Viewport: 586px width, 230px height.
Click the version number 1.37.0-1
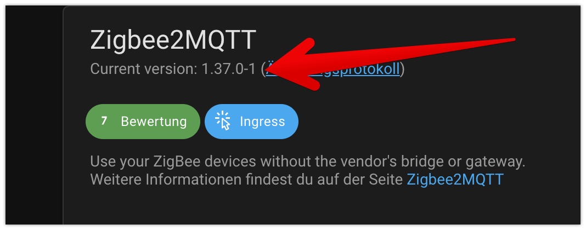(x=228, y=69)
